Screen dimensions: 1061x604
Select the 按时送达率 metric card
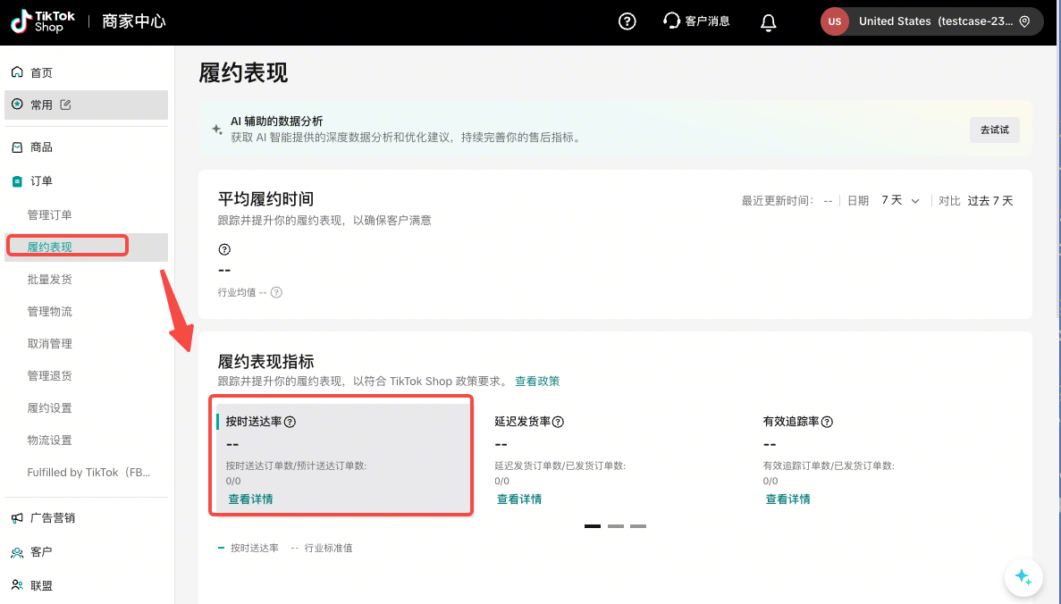coord(343,457)
